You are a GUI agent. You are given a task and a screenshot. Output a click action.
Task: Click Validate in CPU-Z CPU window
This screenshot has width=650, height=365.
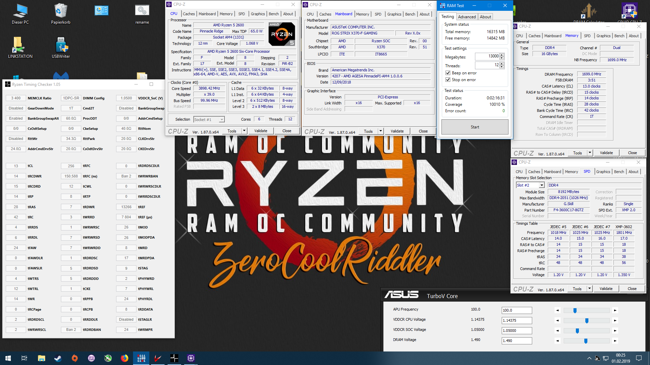point(260,131)
